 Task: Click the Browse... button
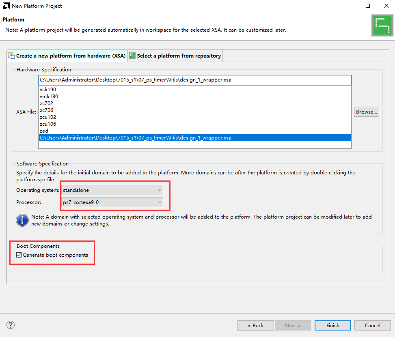click(x=366, y=112)
